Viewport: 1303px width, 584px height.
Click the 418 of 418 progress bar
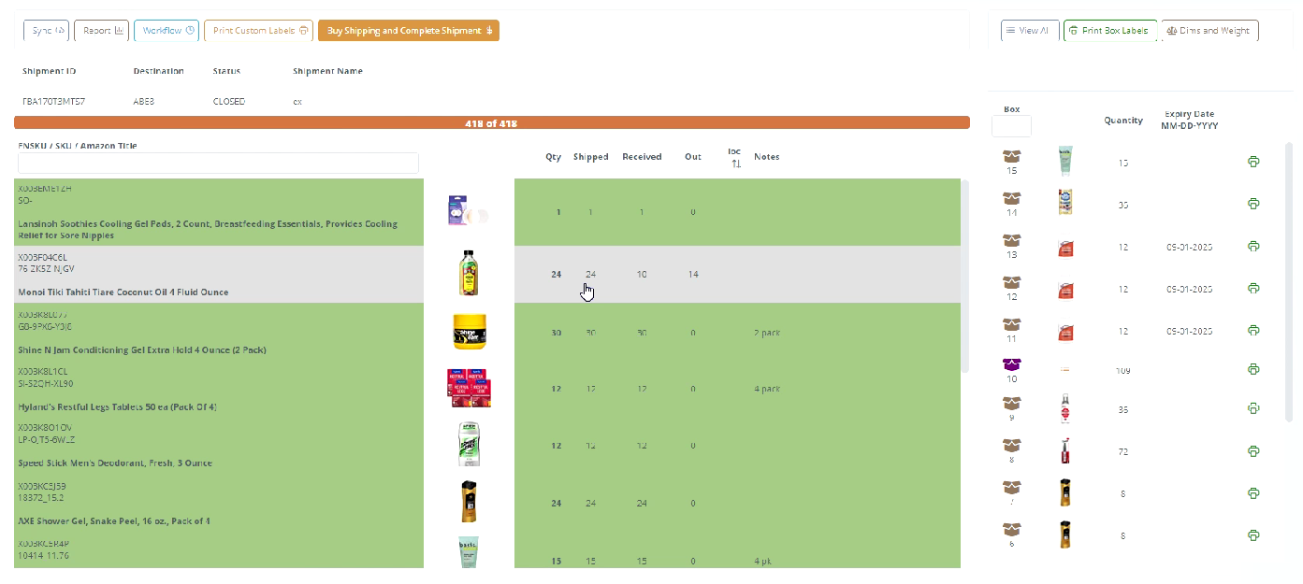[x=491, y=123]
